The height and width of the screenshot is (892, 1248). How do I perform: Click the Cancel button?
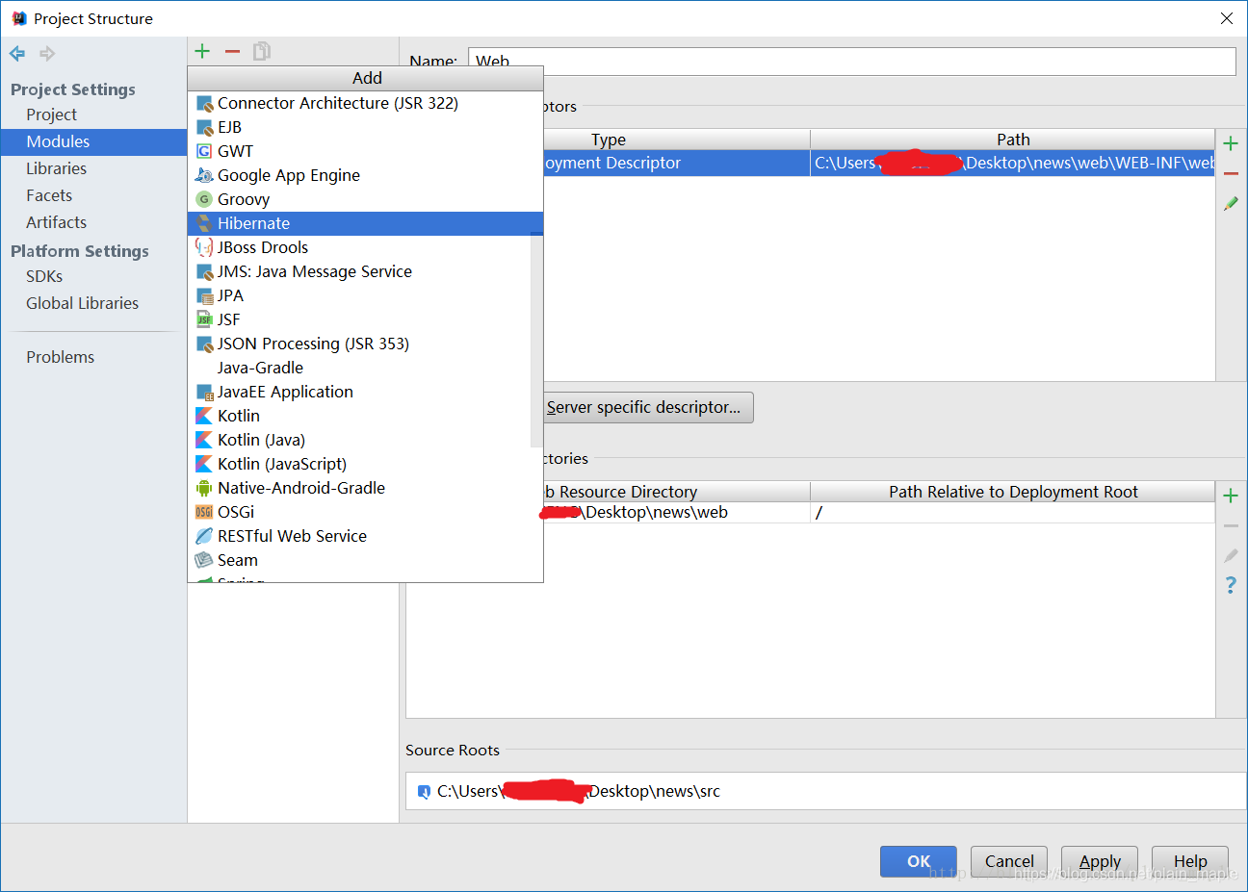(x=1009, y=861)
